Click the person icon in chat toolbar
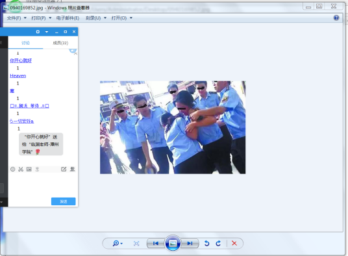Image resolution: width=348 pixels, height=256 pixels. 72,169
